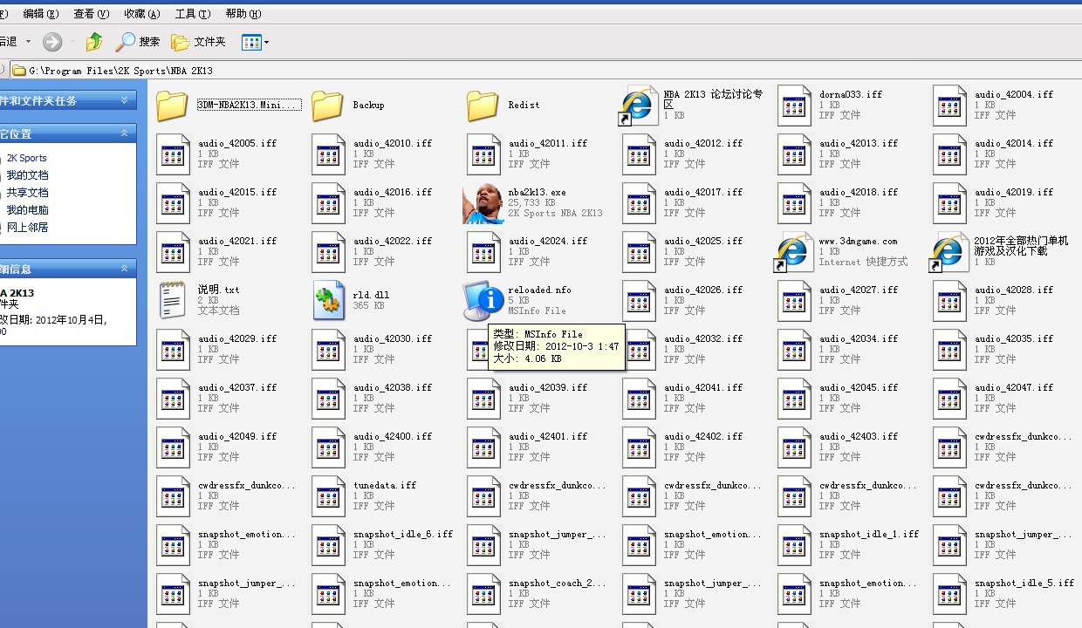Click the file name audio_42015.iff

(x=237, y=192)
